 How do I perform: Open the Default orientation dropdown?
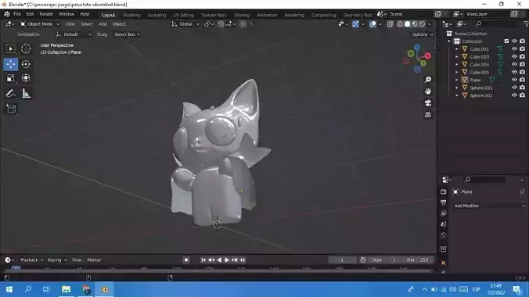[x=74, y=34]
